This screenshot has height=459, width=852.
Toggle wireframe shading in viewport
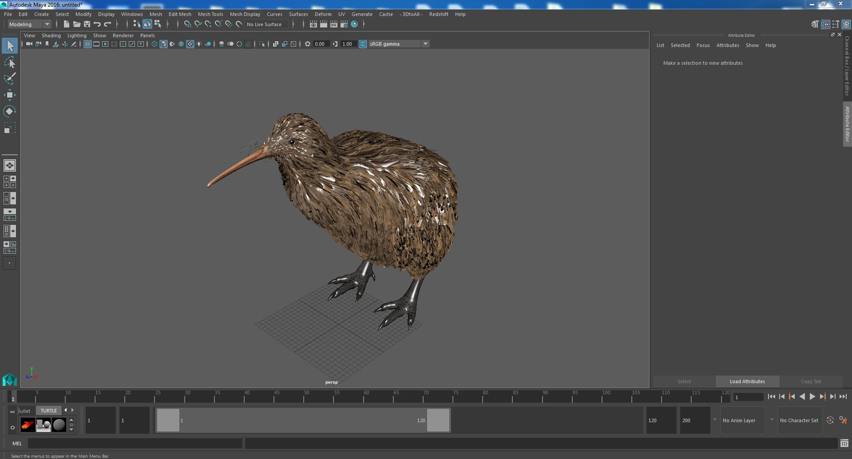coord(154,44)
